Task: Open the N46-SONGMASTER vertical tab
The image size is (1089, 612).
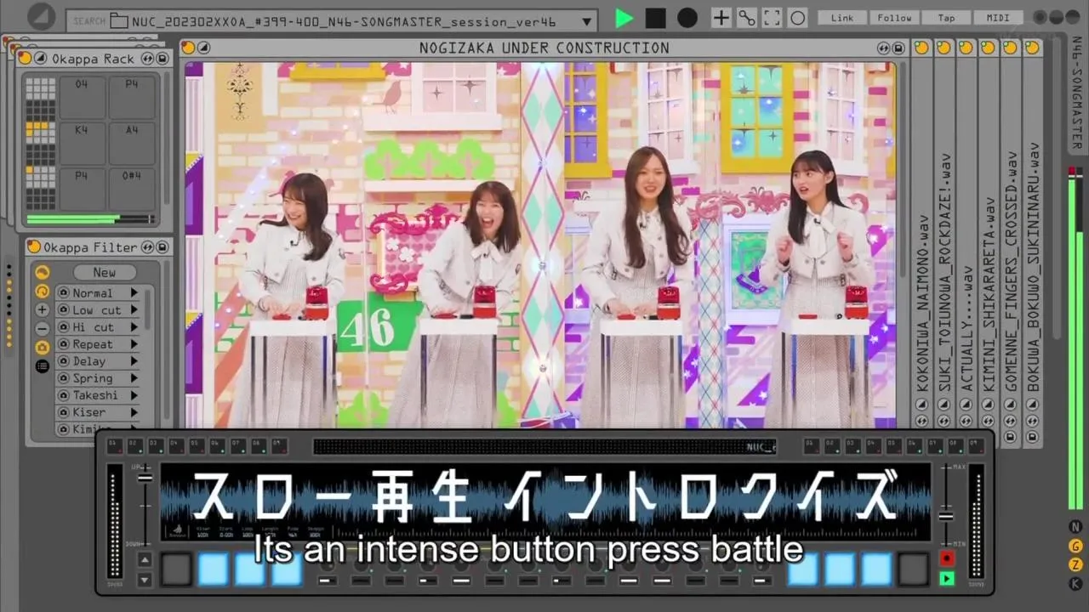Action: point(1076,93)
